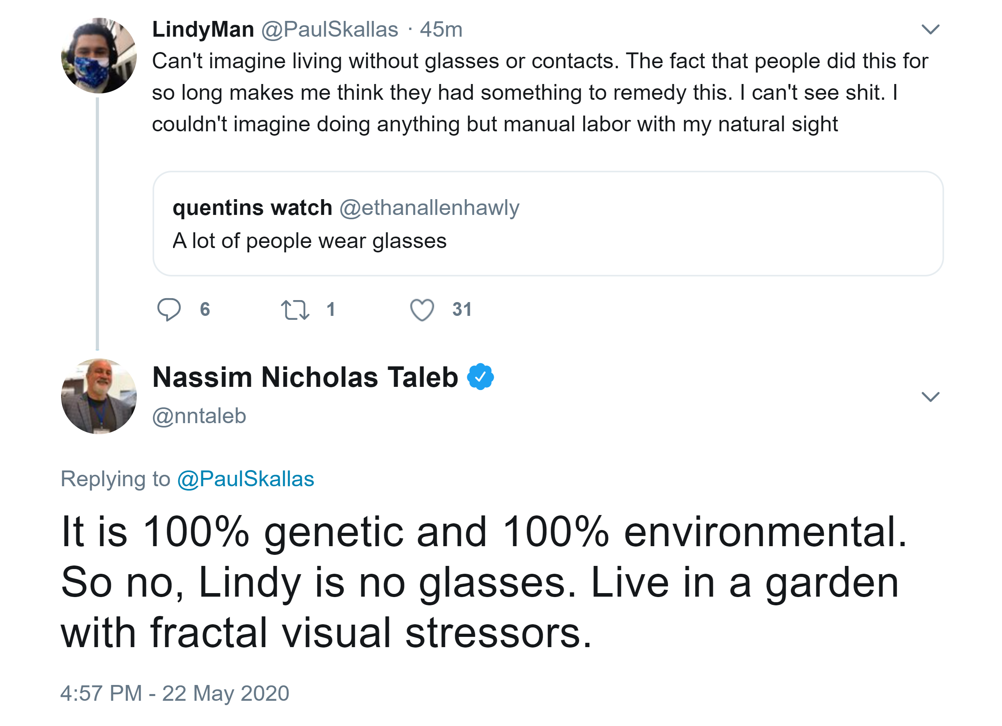Click the reply count 6
Screen dimensions: 1002x726
pos(205,309)
